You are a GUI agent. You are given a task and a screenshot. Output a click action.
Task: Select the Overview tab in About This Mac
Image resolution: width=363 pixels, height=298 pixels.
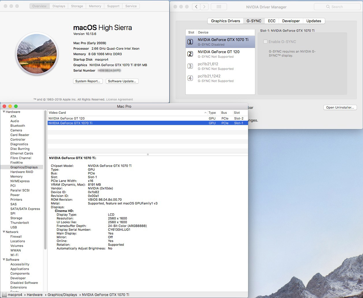(40, 6)
